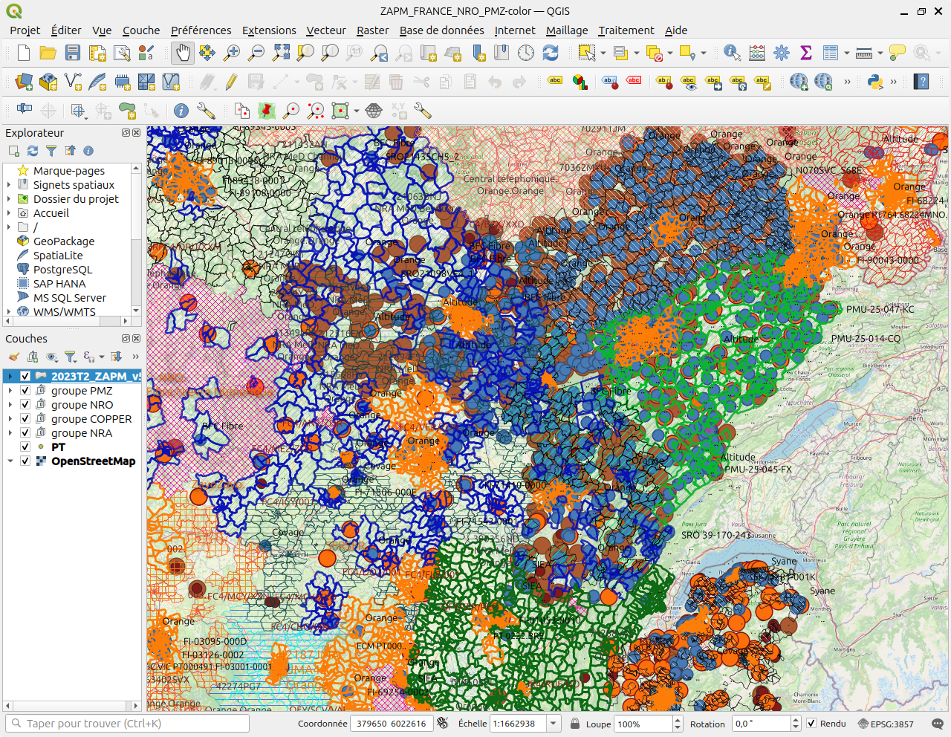Viewport: 951px width, 737px height.
Task: Expand the groupe NRO group
Action: tap(10, 405)
